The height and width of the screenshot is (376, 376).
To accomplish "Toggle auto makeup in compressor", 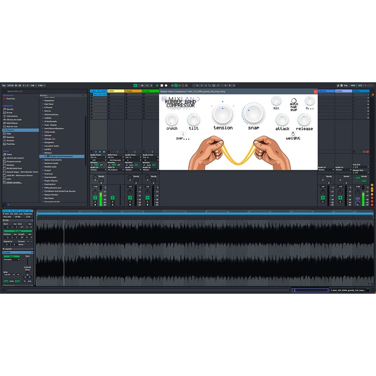I will tap(293, 101).
